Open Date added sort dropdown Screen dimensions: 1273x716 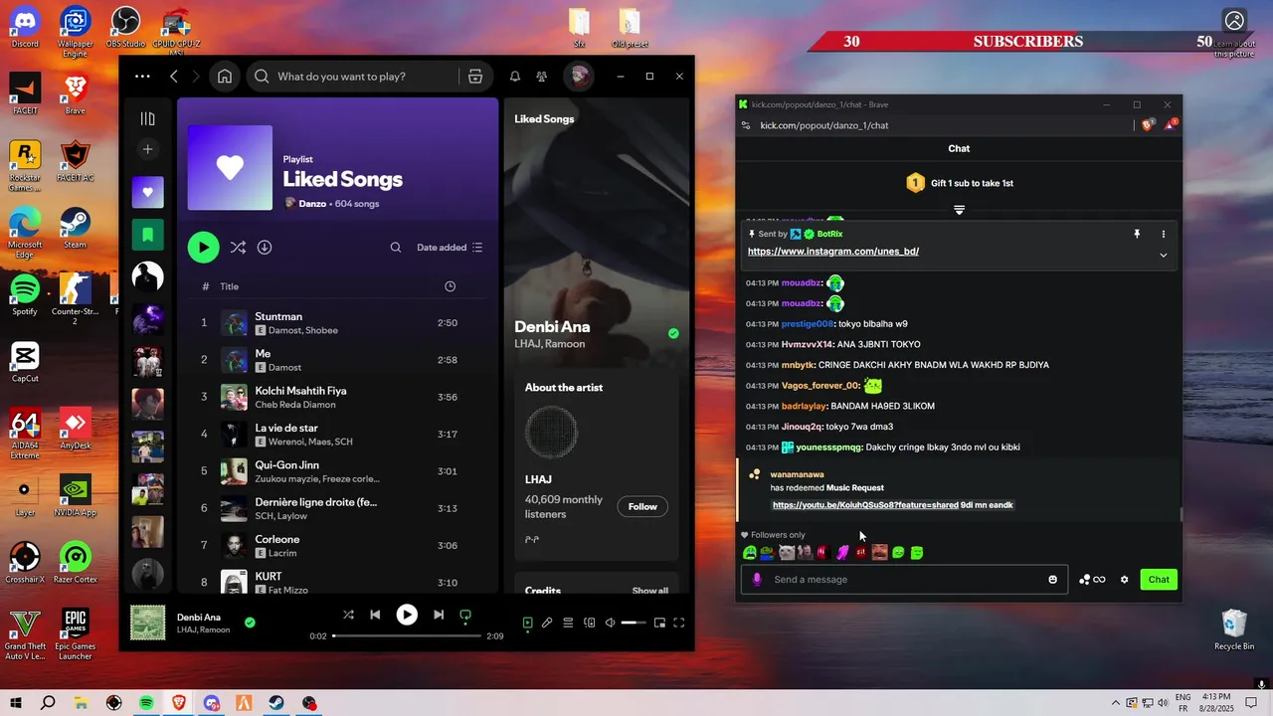coord(450,248)
